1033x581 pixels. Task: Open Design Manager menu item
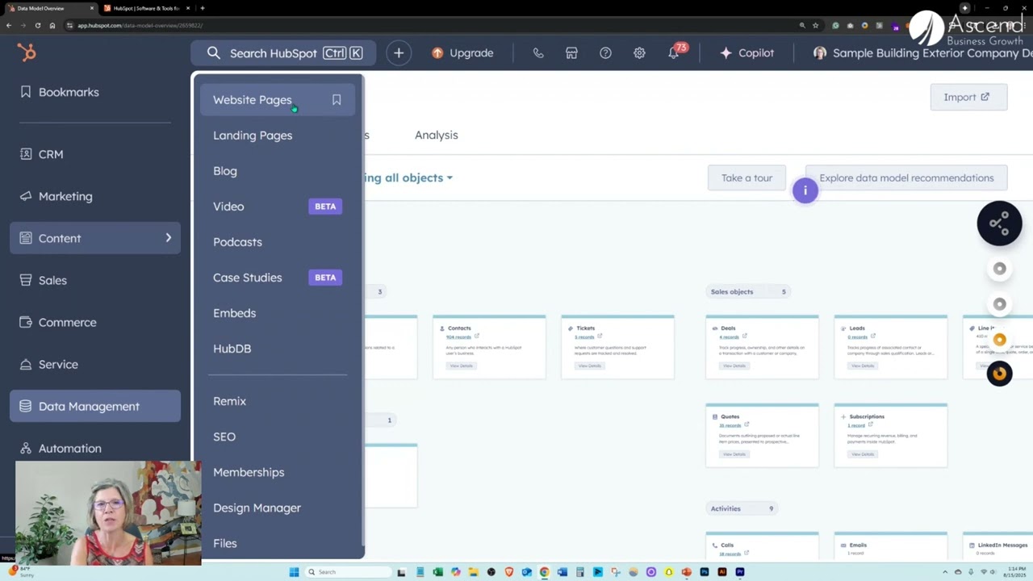pyautogui.click(x=257, y=508)
